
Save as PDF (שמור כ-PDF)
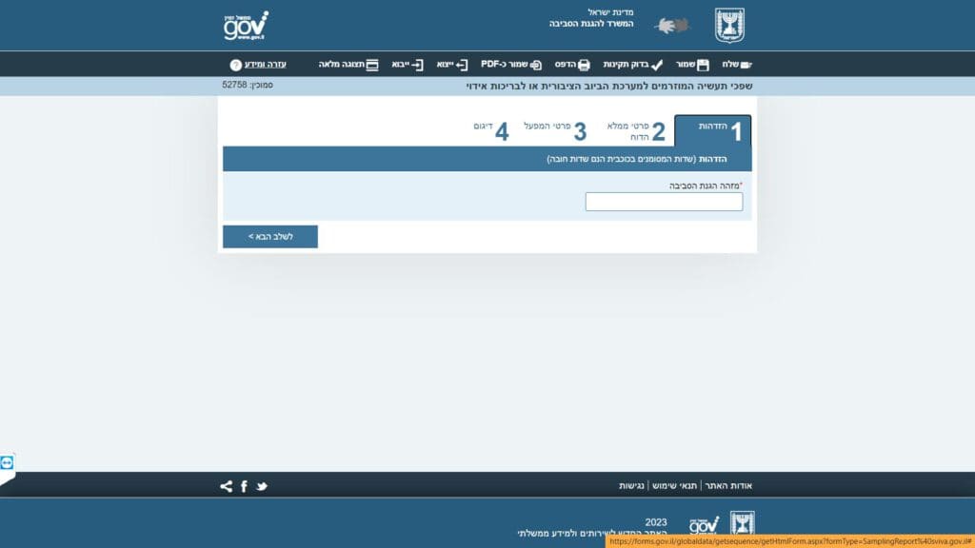511,65
